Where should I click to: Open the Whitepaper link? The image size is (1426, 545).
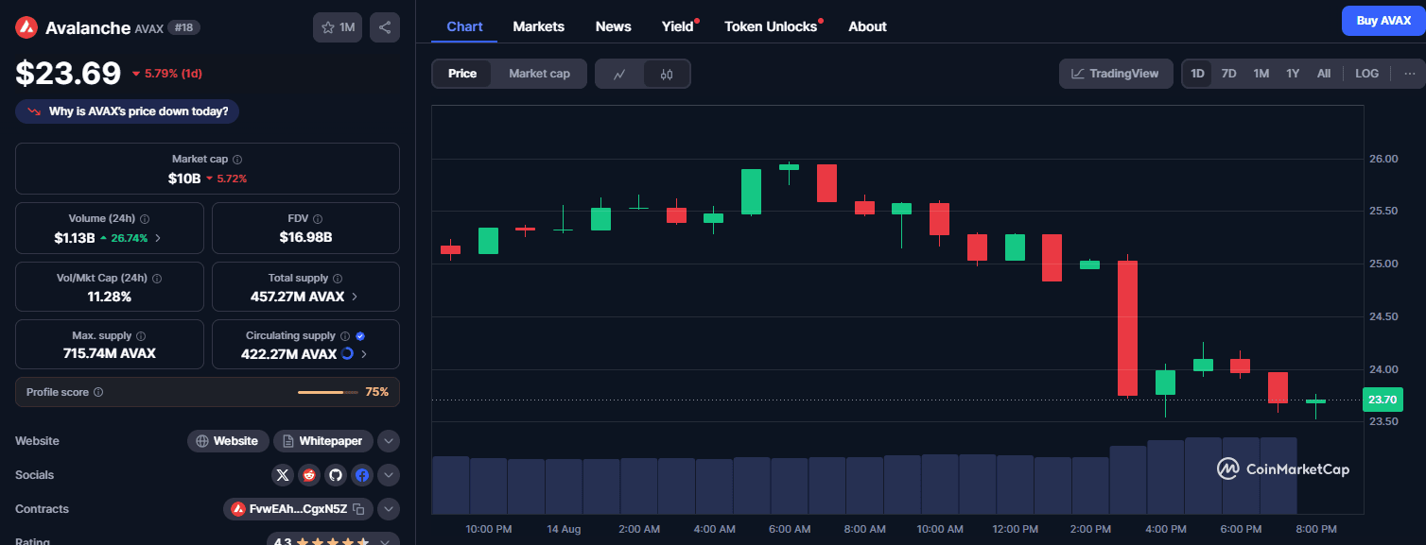323,441
